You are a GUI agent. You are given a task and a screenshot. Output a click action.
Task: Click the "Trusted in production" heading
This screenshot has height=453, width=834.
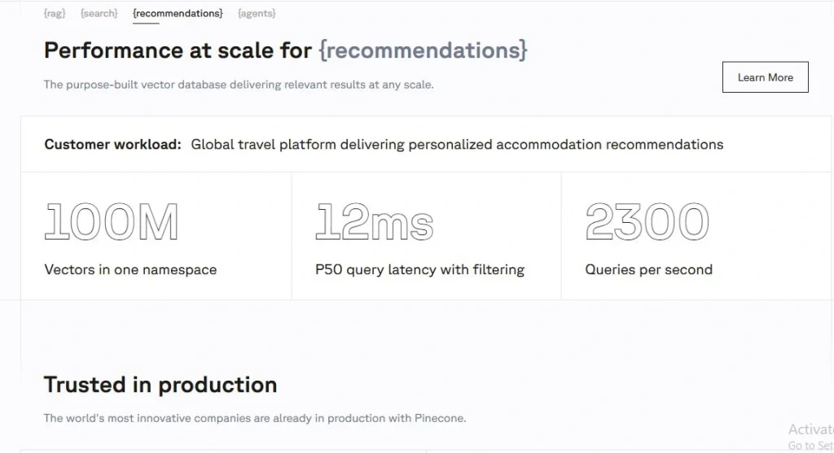(x=160, y=385)
